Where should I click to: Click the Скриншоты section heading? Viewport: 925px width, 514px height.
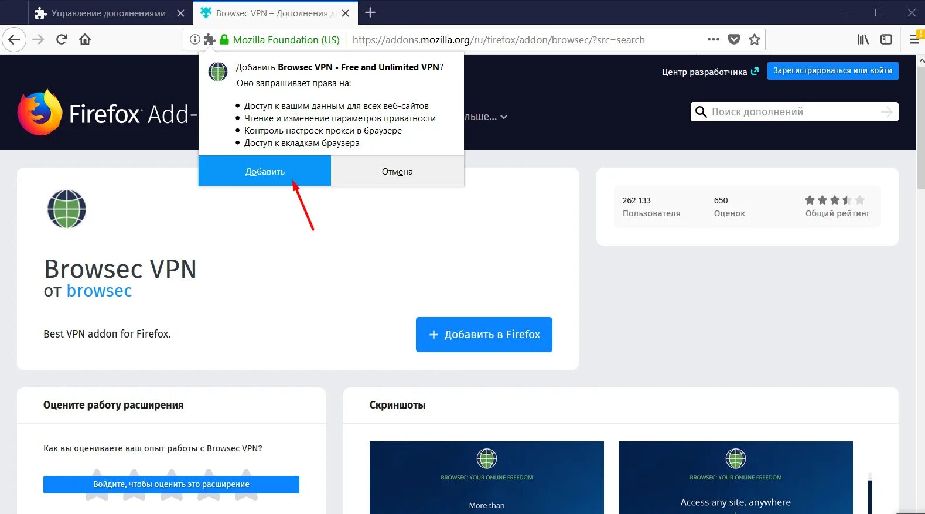click(x=397, y=405)
